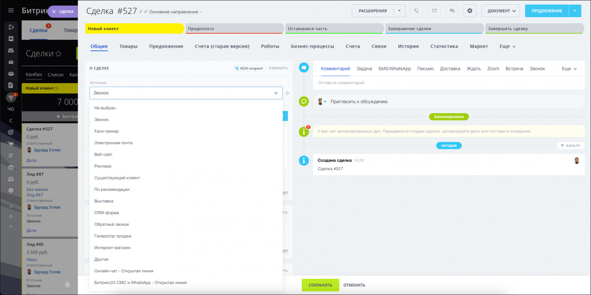This screenshot has width=591, height=295.
Task: Open the chat bubbles icon in deal header
Action: (452, 11)
